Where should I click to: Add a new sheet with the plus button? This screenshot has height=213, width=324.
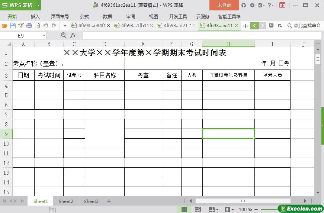(x=109, y=201)
